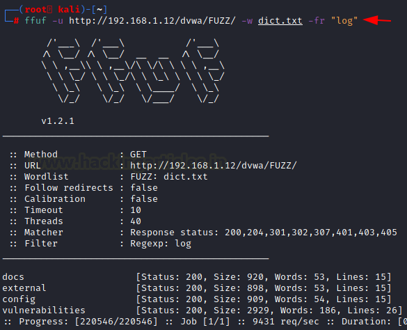This screenshot has height=330, width=407.
Task: Click the -u flag in command
Action: [x=58, y=20]
